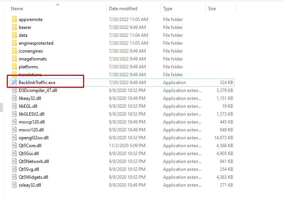Select the Qt5Network.dll file name
The image size is (283, 202).
34,161
